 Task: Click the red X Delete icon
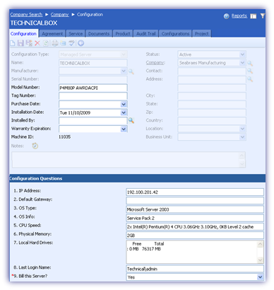pyautogui.click(x=37, y=43)
